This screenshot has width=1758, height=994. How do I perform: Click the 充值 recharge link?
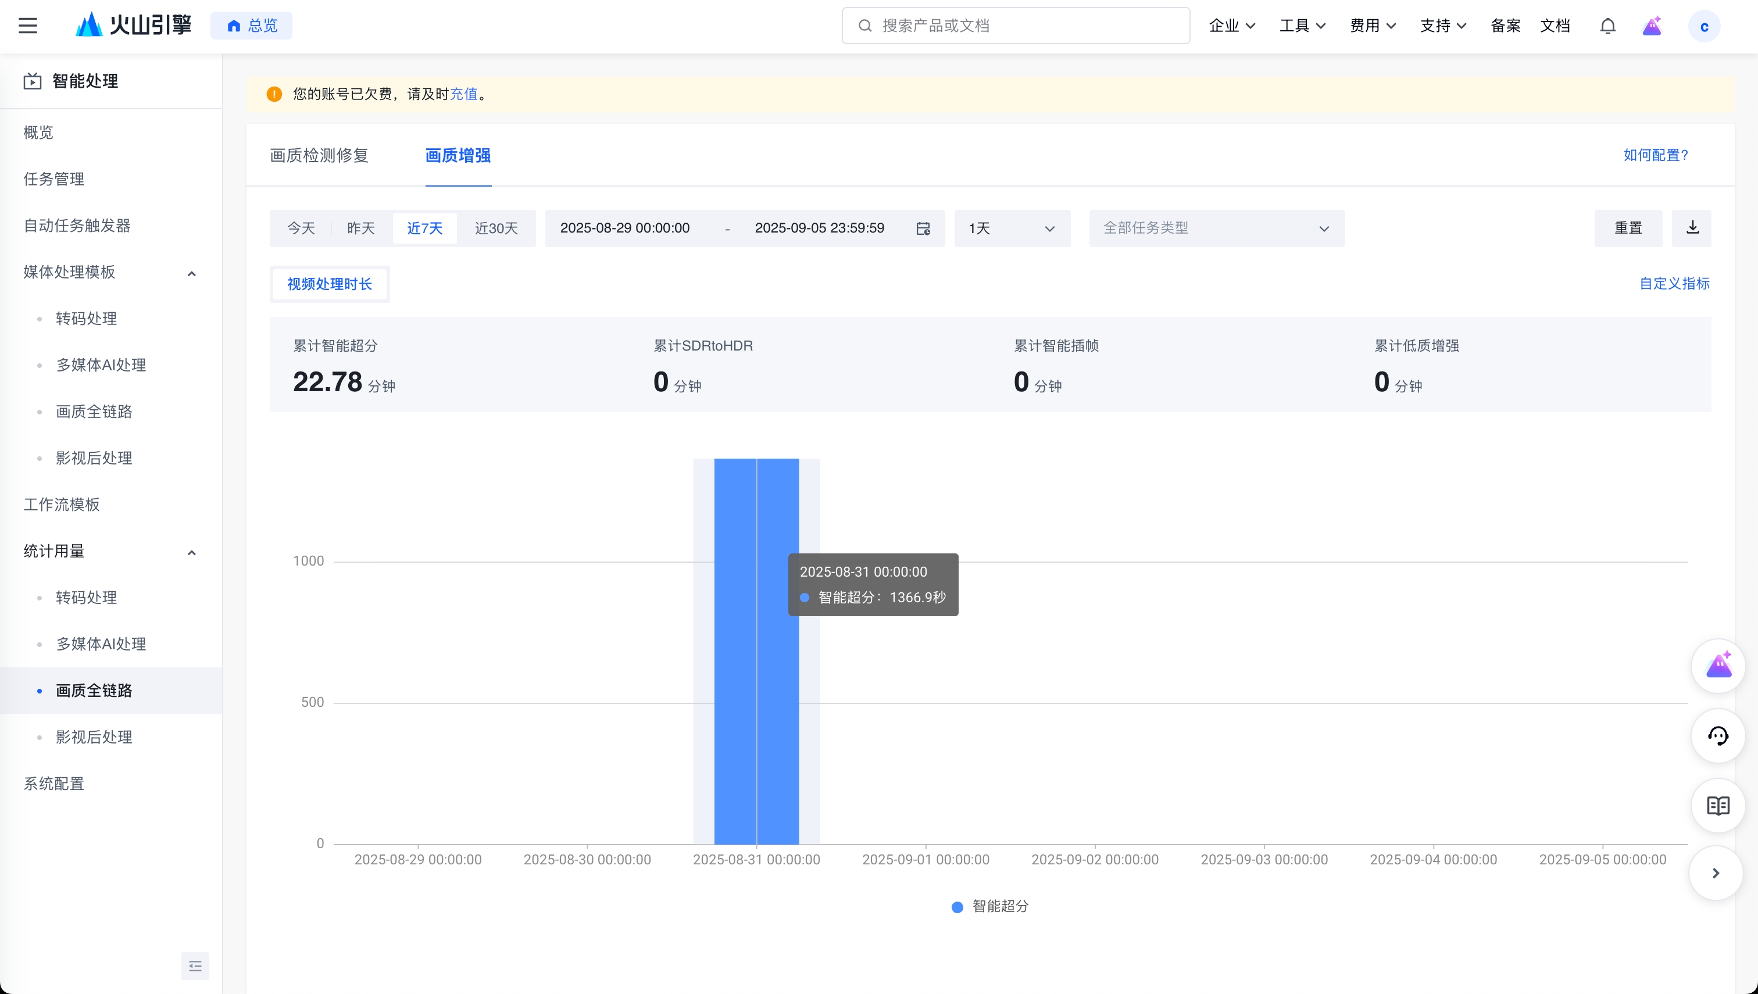(463, 94)
